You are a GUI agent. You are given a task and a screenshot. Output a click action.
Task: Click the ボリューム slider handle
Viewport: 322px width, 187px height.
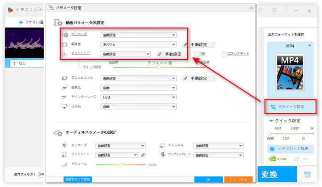point(121,164)
